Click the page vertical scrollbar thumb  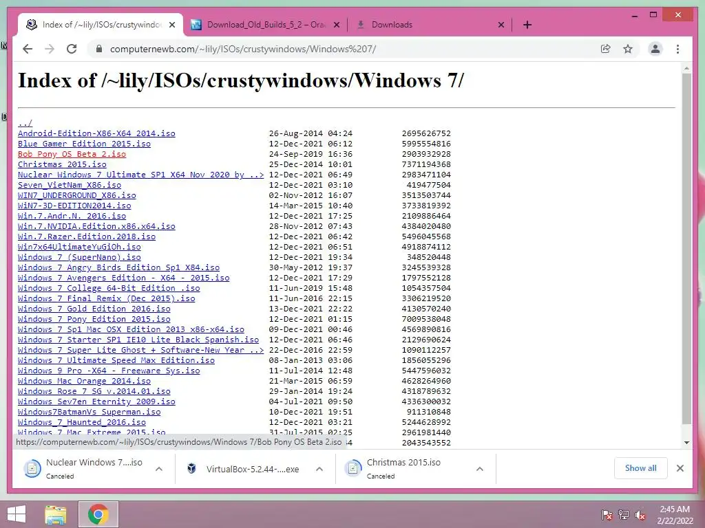pos(686,248)
